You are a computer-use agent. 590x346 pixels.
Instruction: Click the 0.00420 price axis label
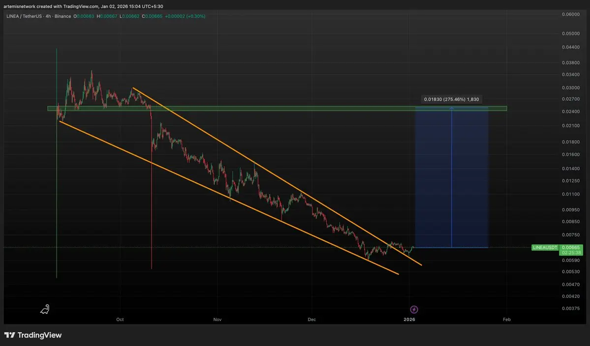571,296
